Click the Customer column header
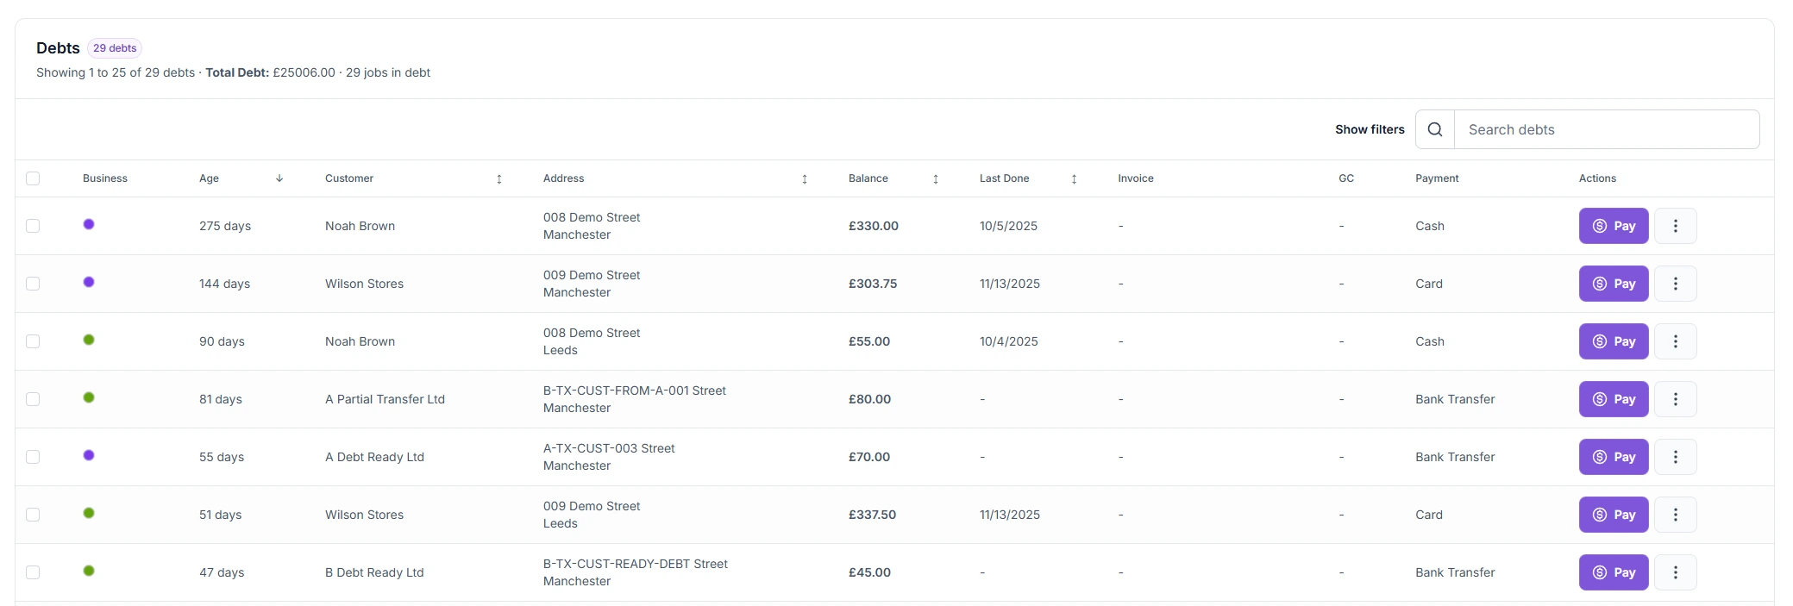 tap(348, 178)
